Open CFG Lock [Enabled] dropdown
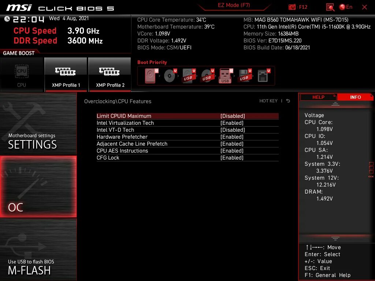Screen dimensions: 375x281 point(232,157)
